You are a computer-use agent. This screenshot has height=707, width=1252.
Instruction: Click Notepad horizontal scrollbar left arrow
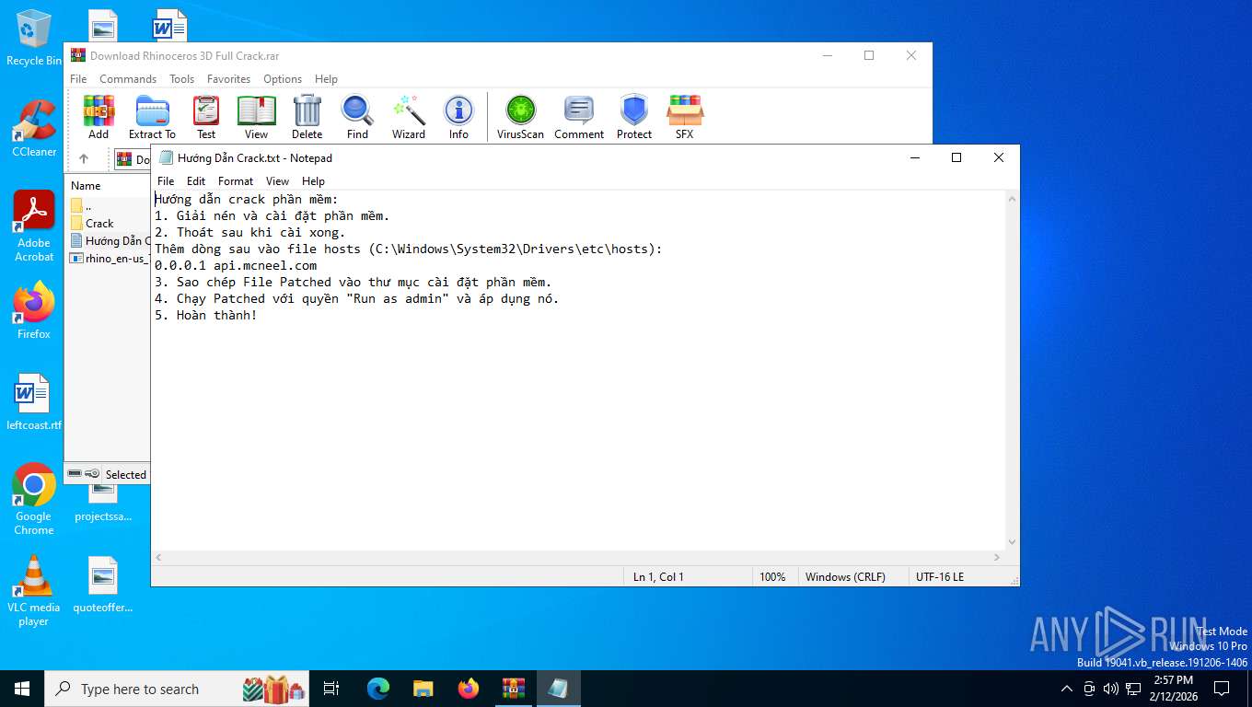[x=159, y=557]
